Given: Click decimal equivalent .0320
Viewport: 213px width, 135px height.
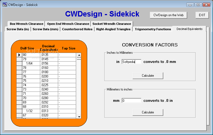Looking at the screenshot, I should [x=49, y=115].
